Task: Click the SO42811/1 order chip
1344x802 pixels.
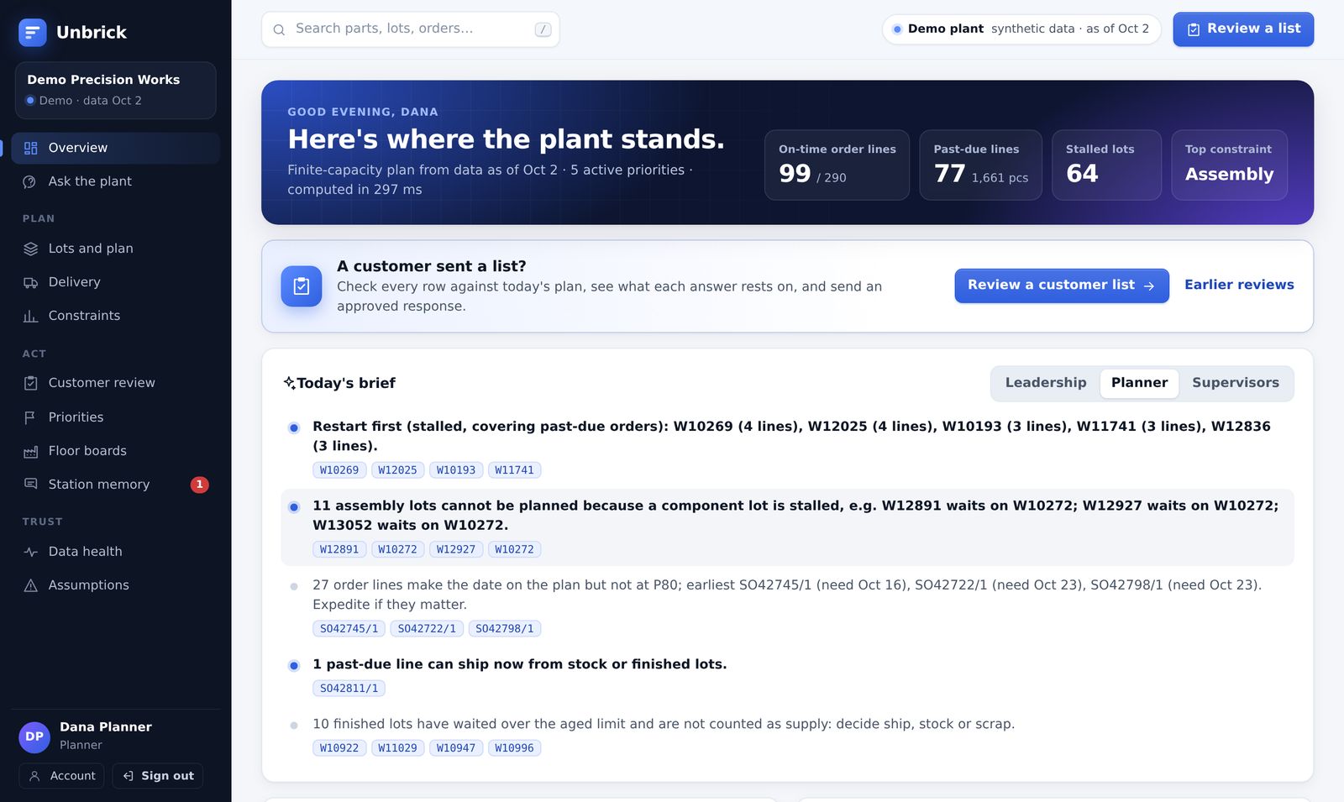Action: tap(349, 689)
